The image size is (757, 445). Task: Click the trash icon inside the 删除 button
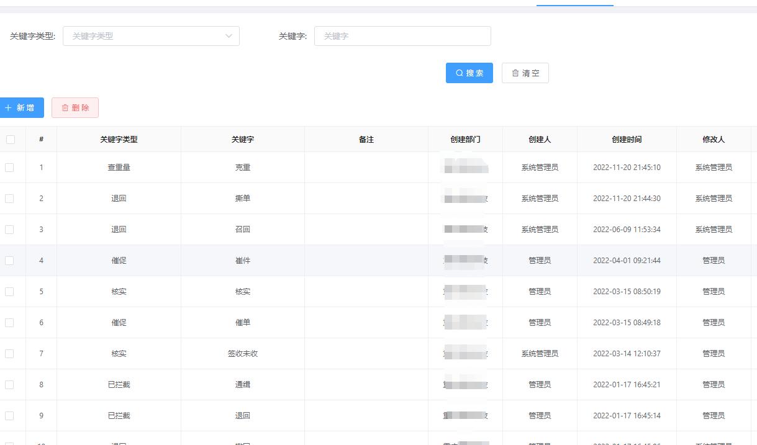tap(65, 107)
